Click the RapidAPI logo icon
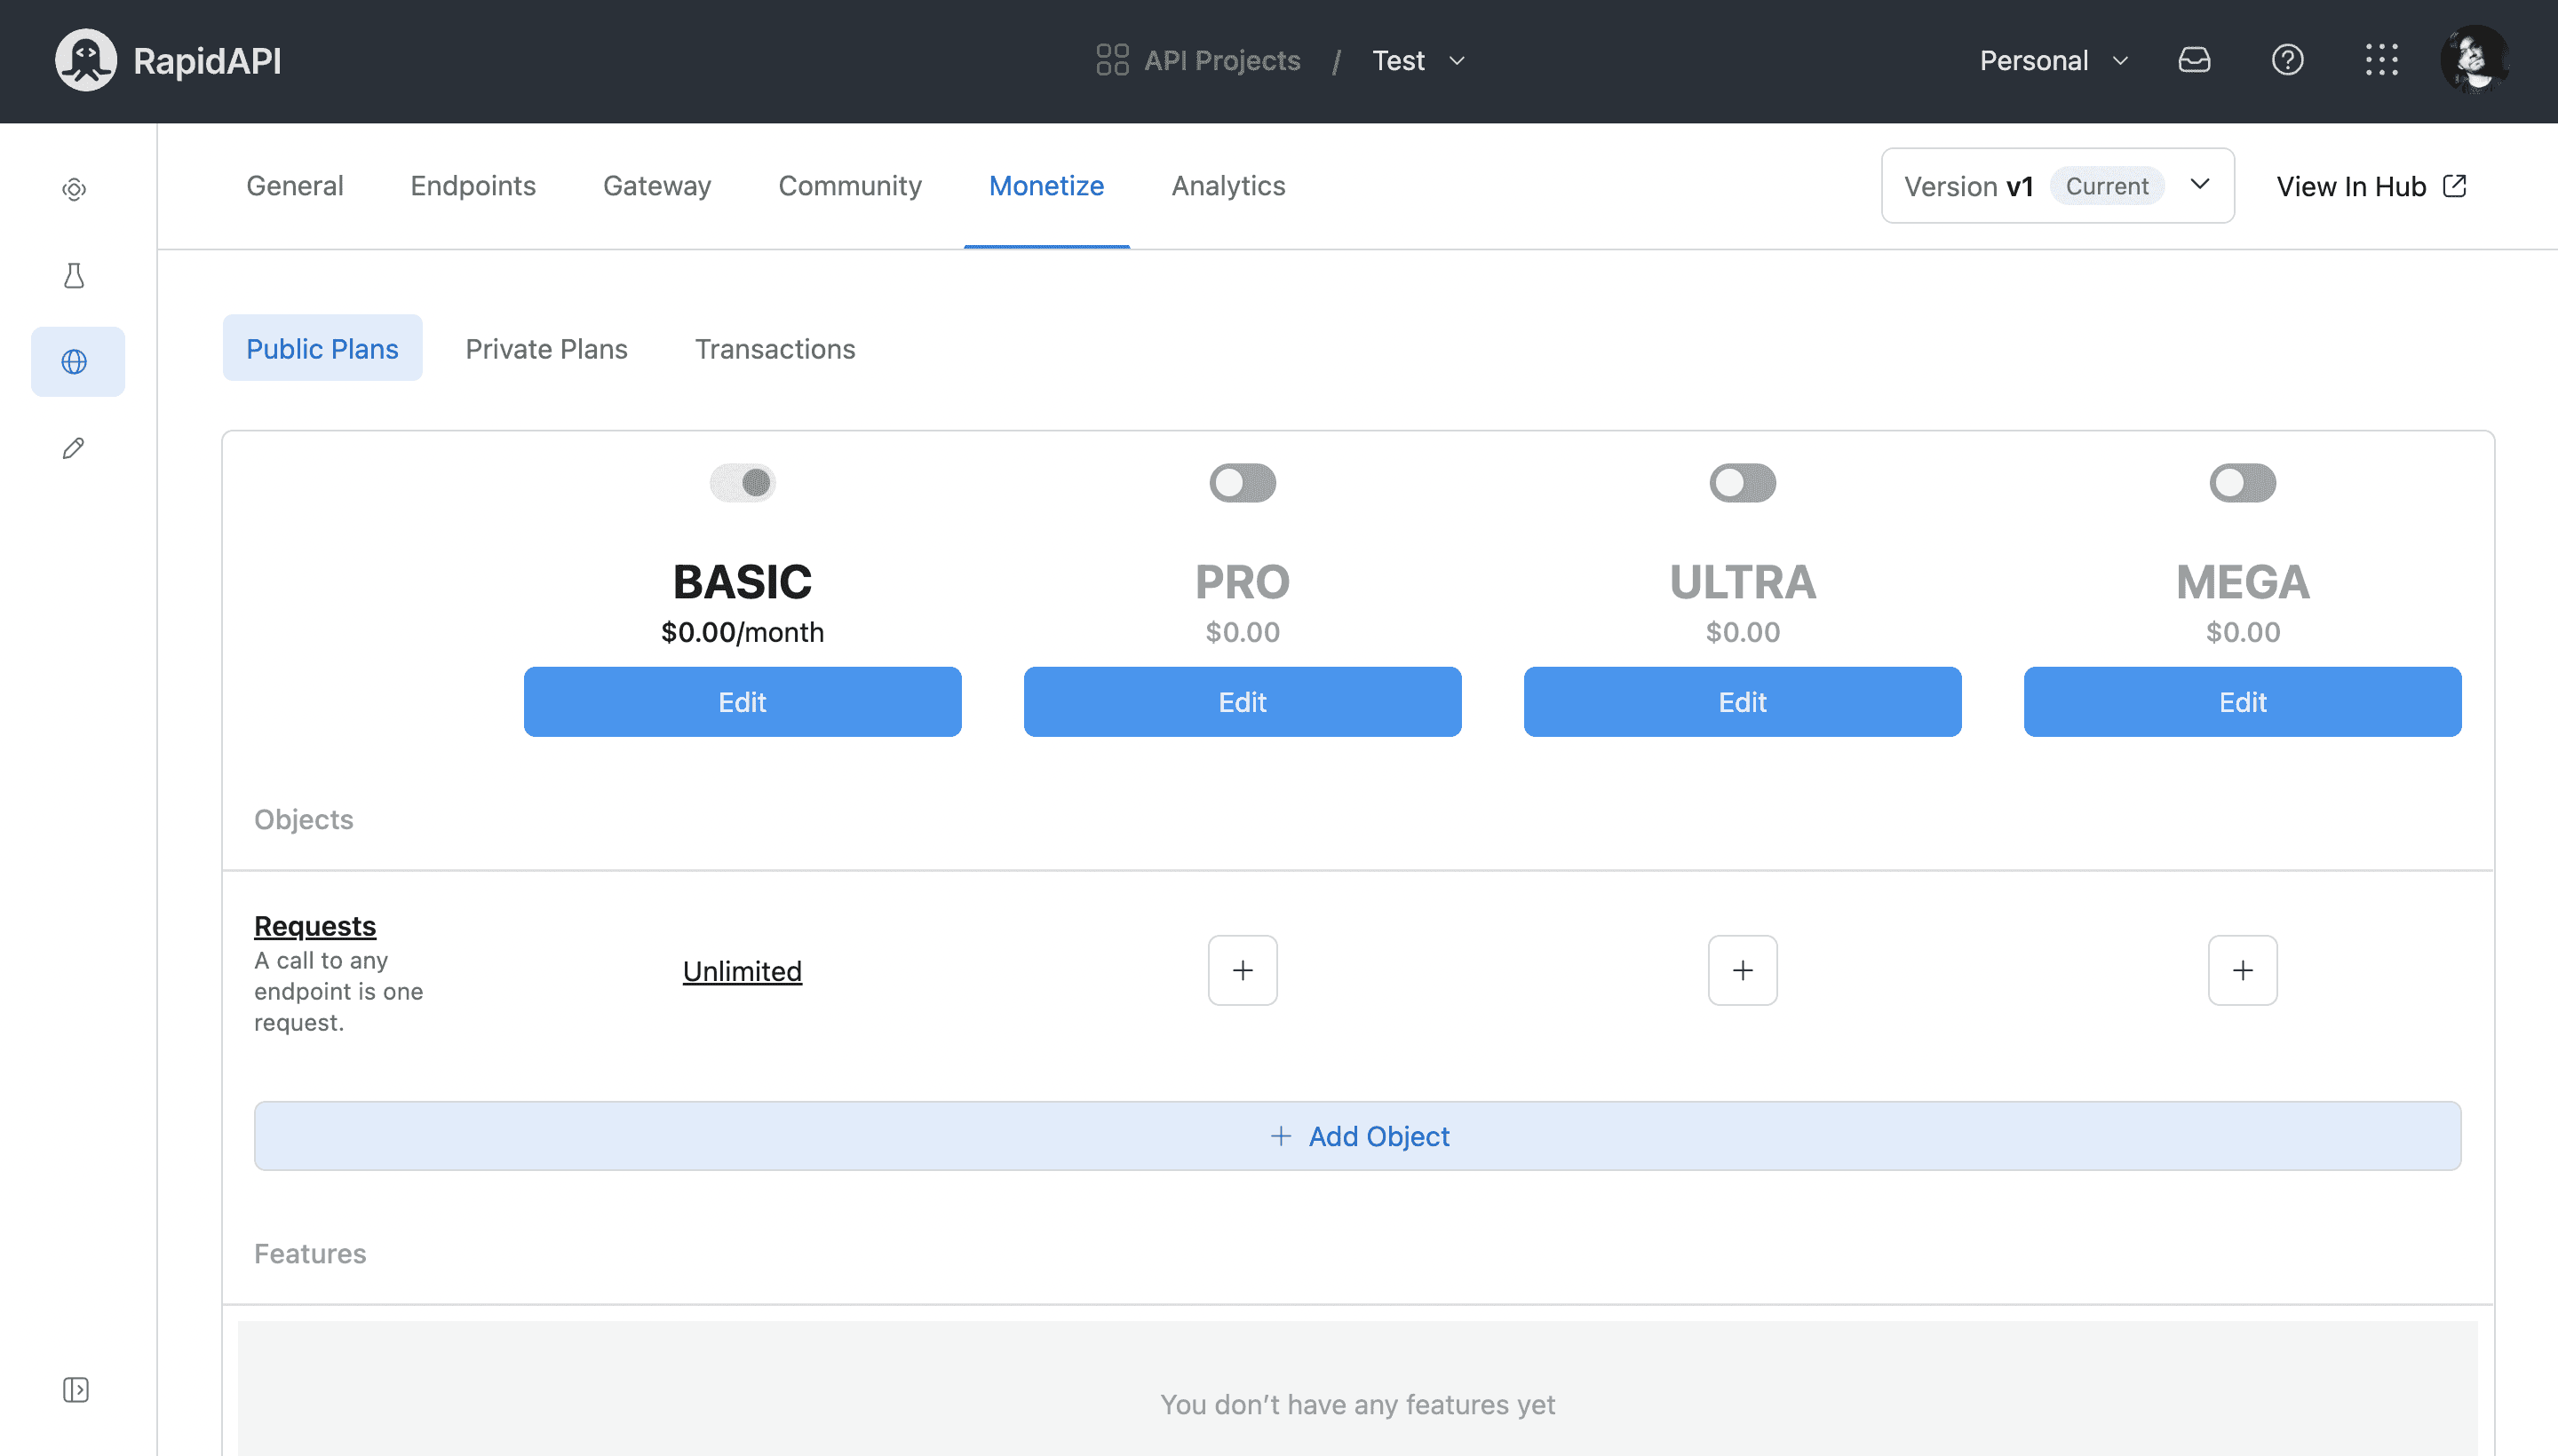 84,59
